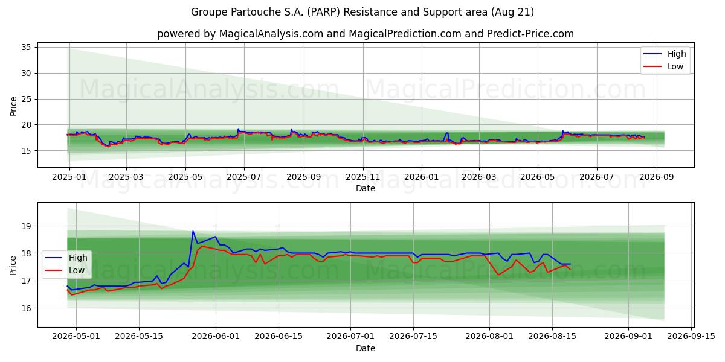
Task: Click the '2026-07-01' tick label
Action: [x=350, y=337]
